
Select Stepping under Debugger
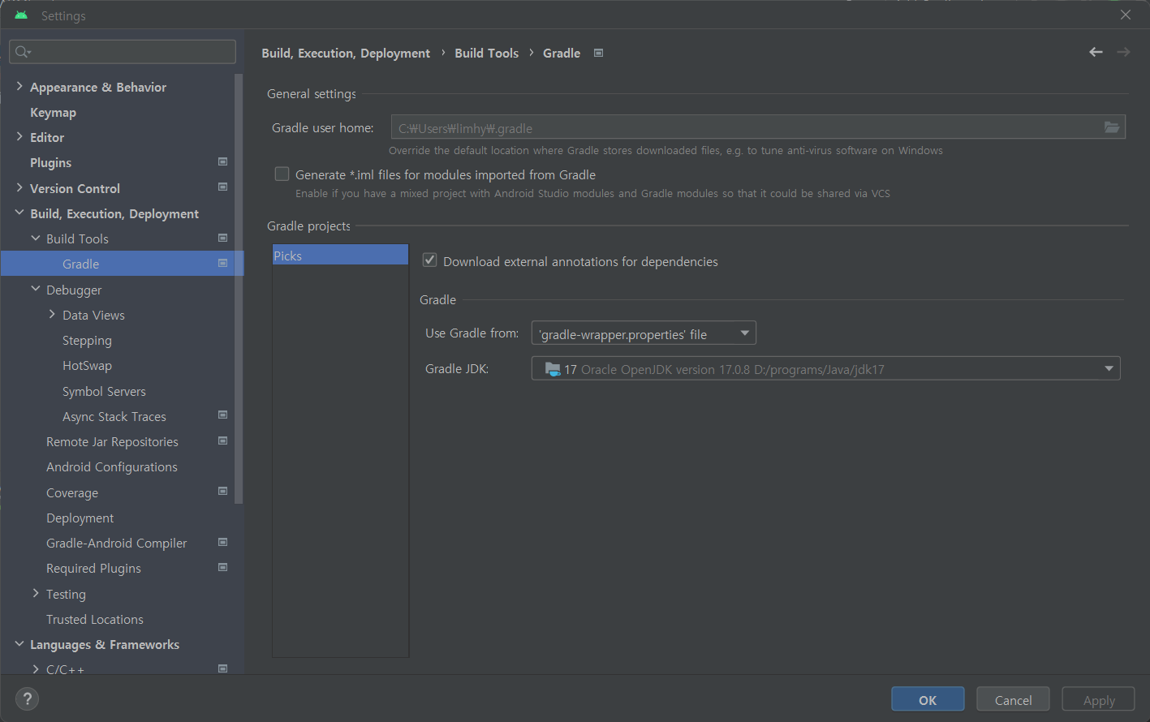click(87, 341)
